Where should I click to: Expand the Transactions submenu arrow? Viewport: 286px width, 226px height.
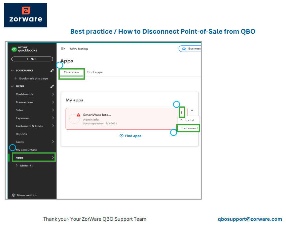[53, 102]
